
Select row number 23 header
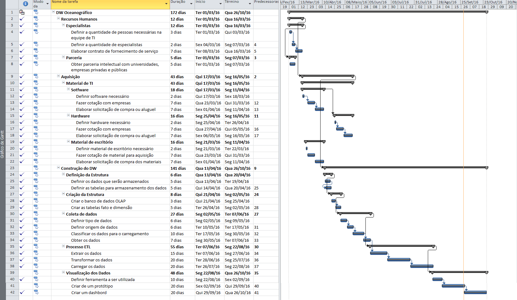pyautogui.click(x=12, y=168)
